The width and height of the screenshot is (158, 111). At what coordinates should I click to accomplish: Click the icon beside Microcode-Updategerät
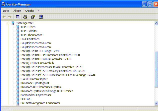18,83
